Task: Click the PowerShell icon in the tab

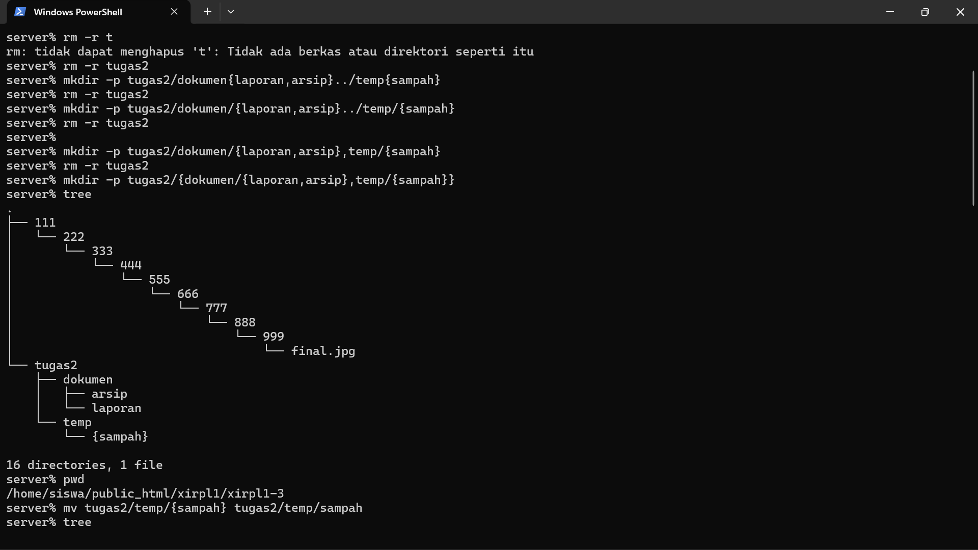Action: (20, 12)
